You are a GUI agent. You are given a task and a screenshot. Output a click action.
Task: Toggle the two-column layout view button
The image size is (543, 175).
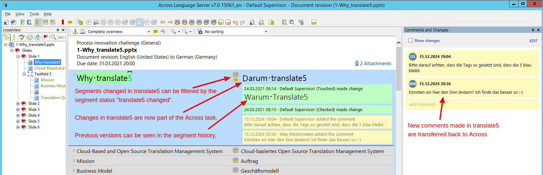click(x=39, y=22)
